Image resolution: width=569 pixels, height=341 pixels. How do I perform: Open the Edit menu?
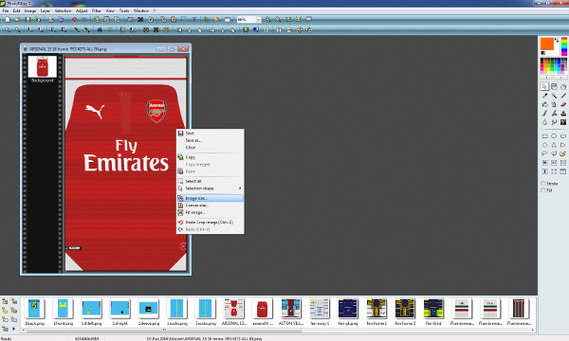coord(17,10)
